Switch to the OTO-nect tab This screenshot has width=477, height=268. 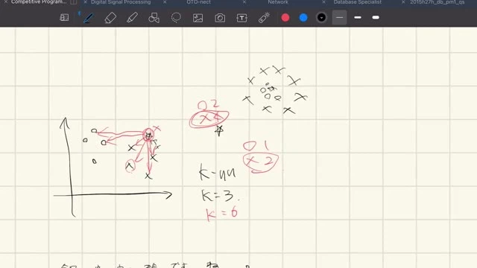coord(199,2)
